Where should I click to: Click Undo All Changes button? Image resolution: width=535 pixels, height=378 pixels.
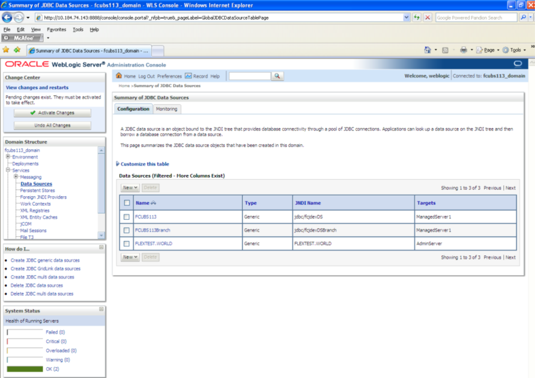(x=53, y=125)
